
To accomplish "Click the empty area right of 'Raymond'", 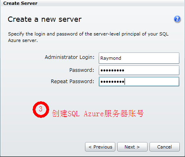I will point(150,58).
